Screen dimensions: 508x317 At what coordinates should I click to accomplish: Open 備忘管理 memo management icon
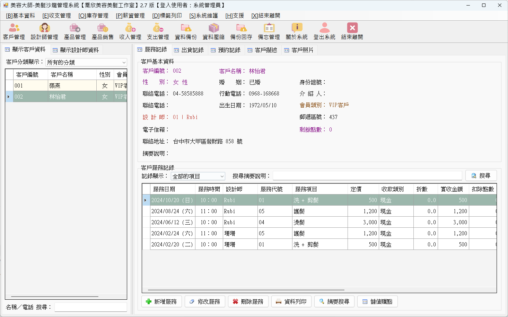(269, 31)
